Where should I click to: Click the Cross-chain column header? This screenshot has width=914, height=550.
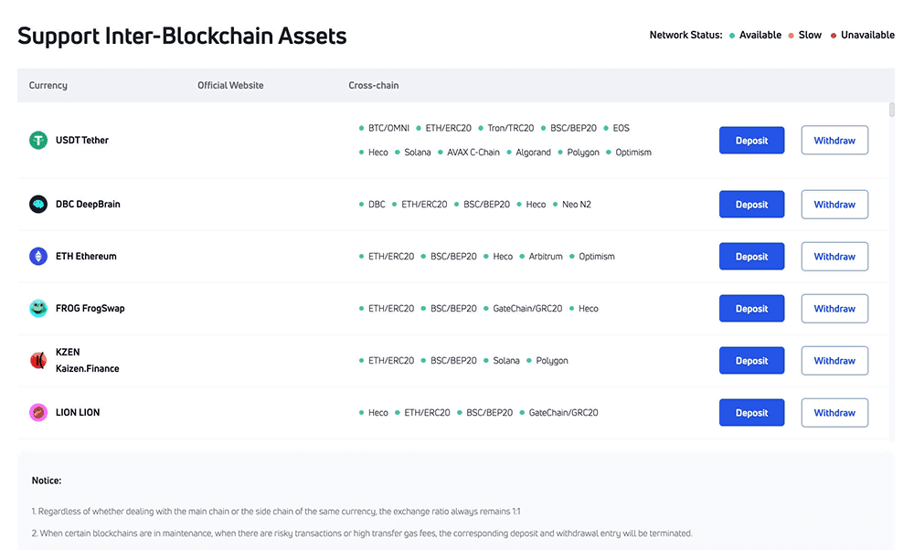pos(374,85)
